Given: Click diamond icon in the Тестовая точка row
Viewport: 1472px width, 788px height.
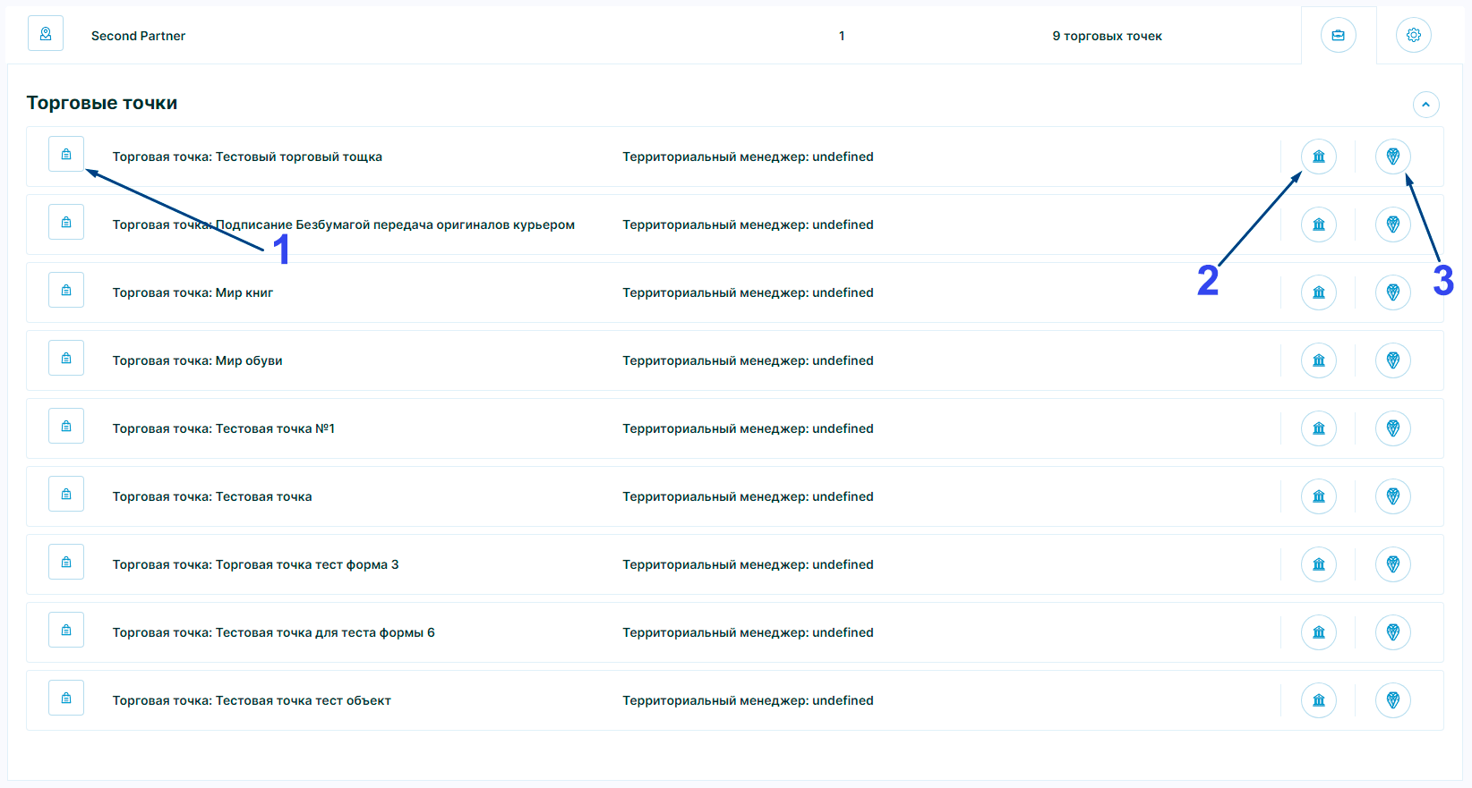Looking at the screenshot, I should click(1392, 496).
